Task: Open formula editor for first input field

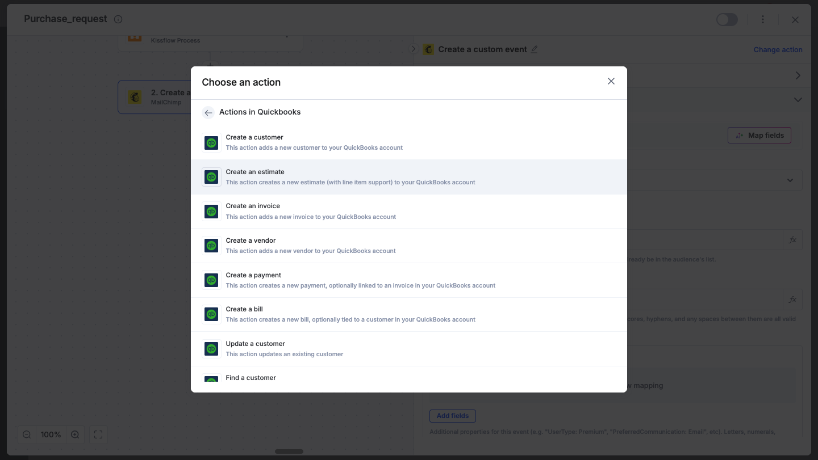Action: [x=792, y=240]
